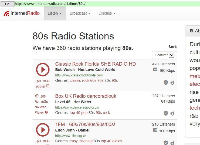Select 70s genre on Classic Rock Florida
Viewport: 200px width, 145px height.
(100, 81)
